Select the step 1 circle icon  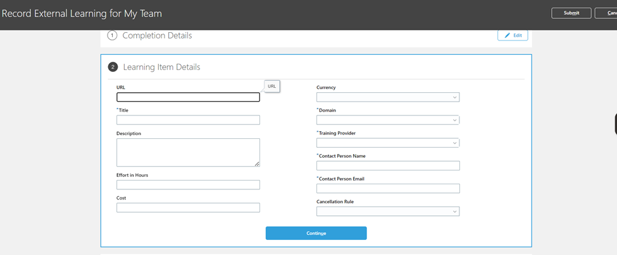[113, 36]
